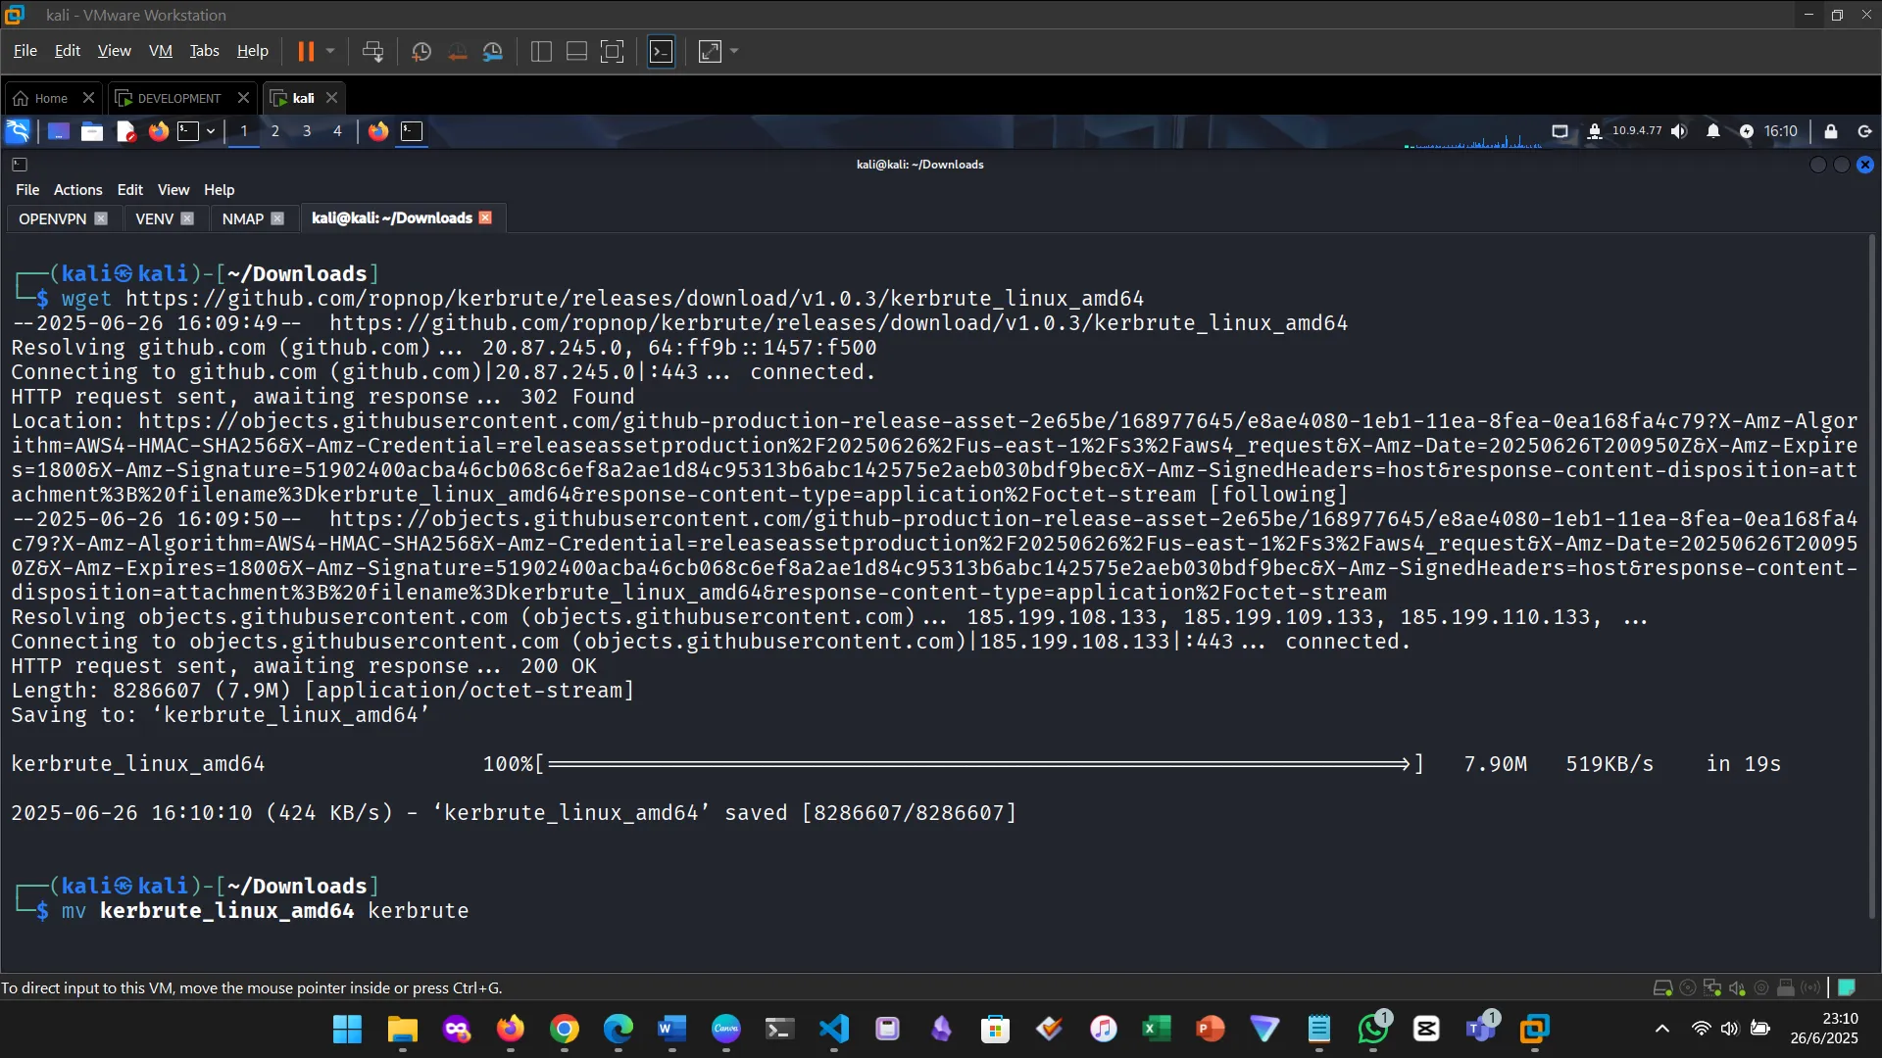Open the notifications bell in the Kali panel
The width and height of the screenshot is (1882, 1058).
click(1712, 130)
